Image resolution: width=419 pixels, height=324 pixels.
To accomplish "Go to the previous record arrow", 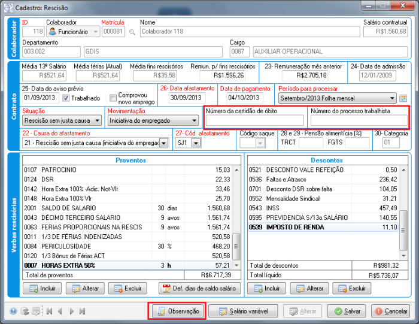I will point(60,311).
